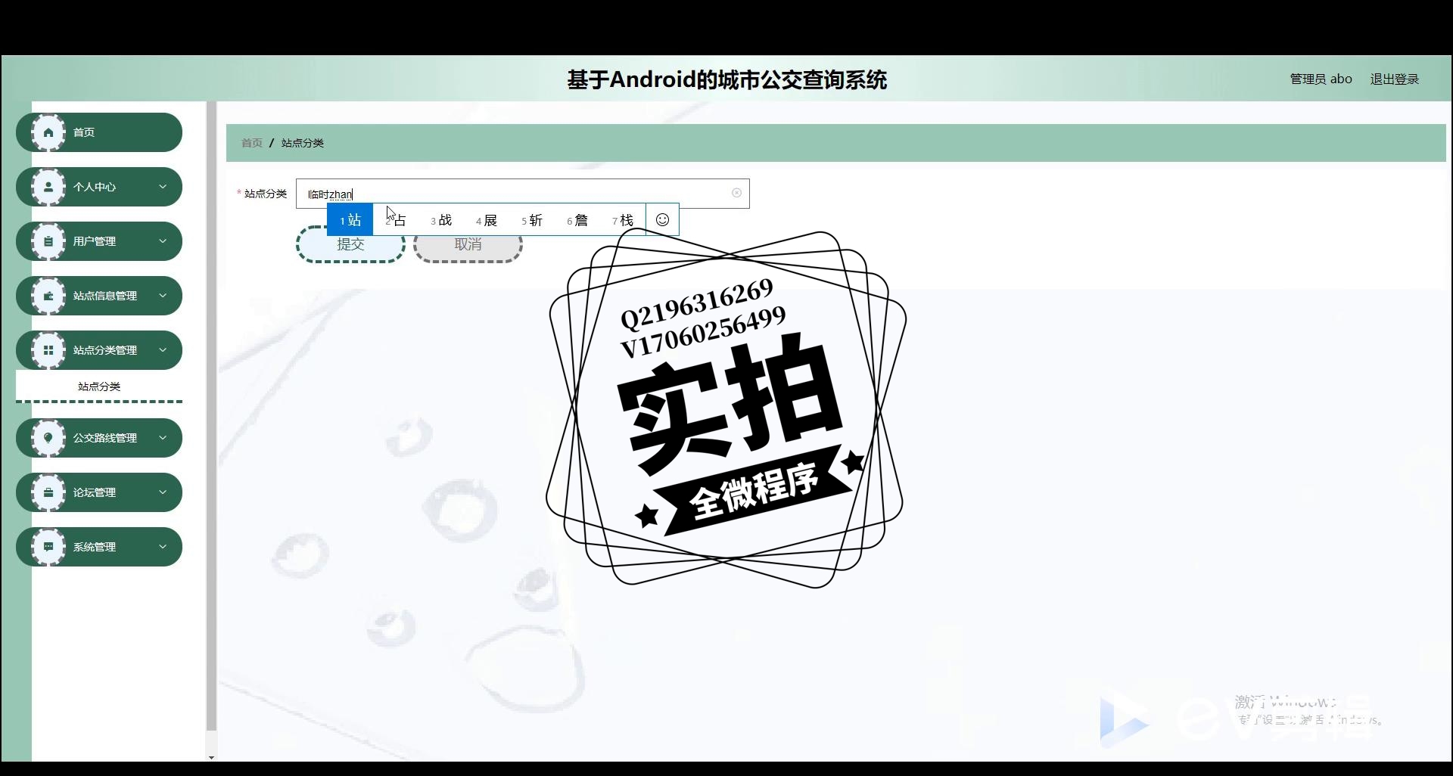Click the page title 基于Android的城市公交查询系统
Screen dimensions: 1453x776
click(x=726, y=79)
